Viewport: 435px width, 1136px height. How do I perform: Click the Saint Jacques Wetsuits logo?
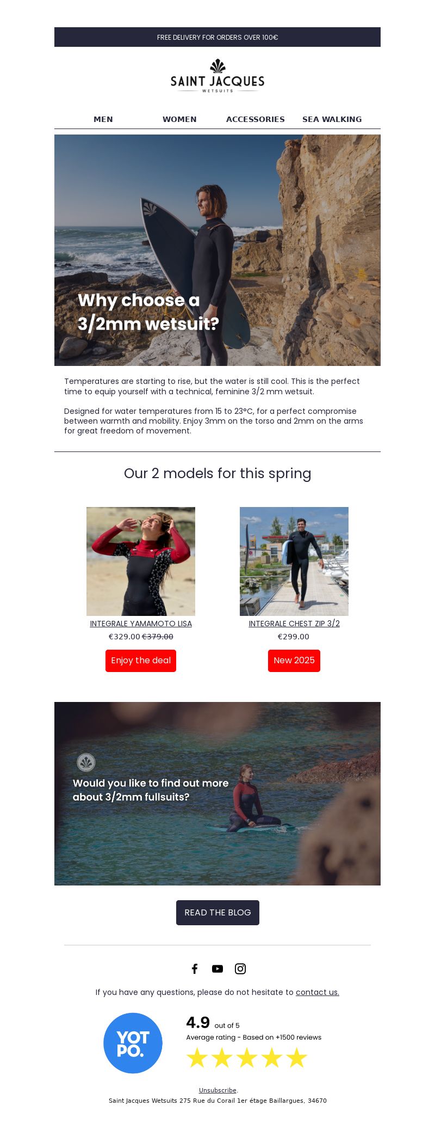point(217,76)
